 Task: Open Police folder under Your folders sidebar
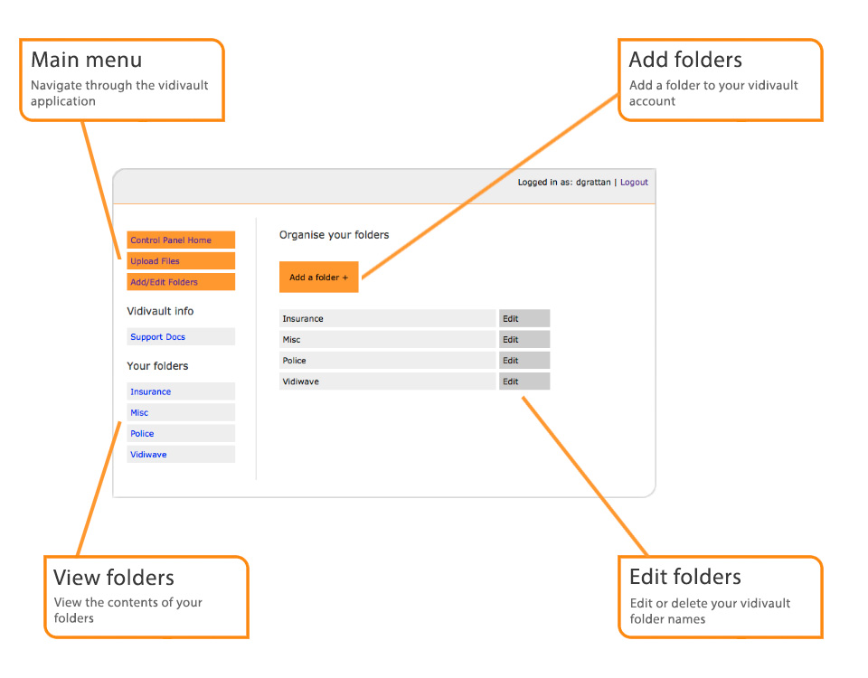(x=143, y=434)
